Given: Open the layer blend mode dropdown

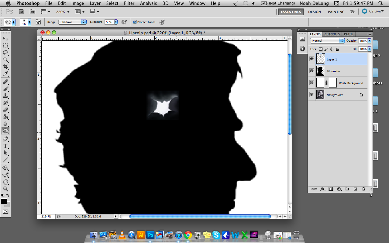Looking at the screenshot, I should [x=327, y=41].
